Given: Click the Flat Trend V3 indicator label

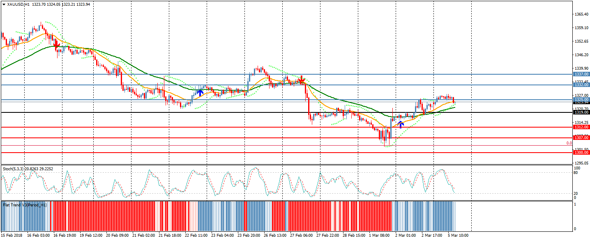Looking at the screenshot, I should click(25, 204).
